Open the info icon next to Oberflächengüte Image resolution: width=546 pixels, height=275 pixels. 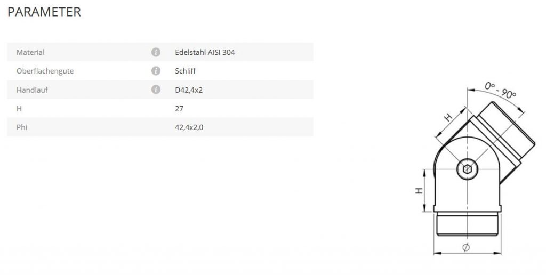click(156, 71)
